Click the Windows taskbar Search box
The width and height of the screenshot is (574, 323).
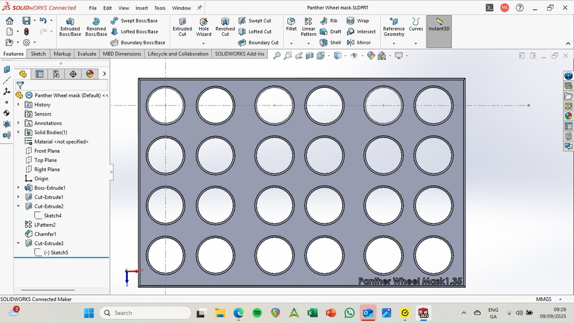point(145,313)
